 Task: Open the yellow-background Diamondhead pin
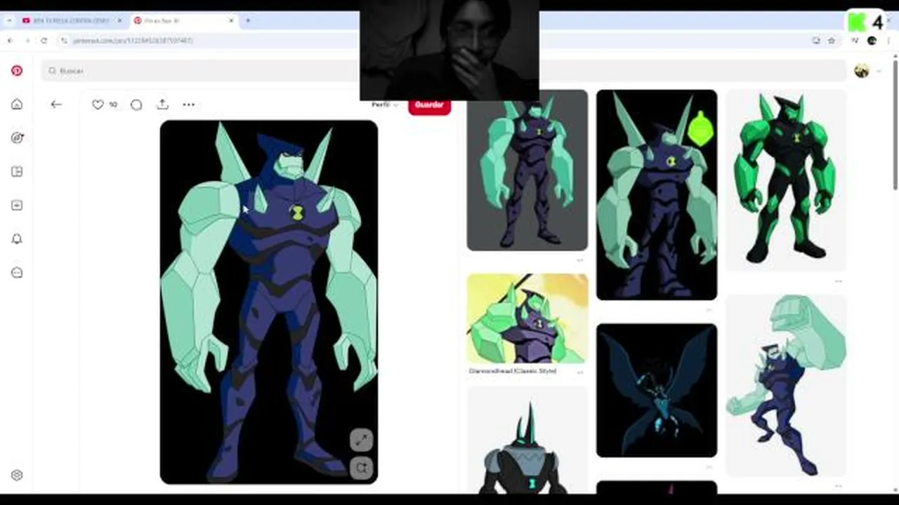(x=527, y=318)
